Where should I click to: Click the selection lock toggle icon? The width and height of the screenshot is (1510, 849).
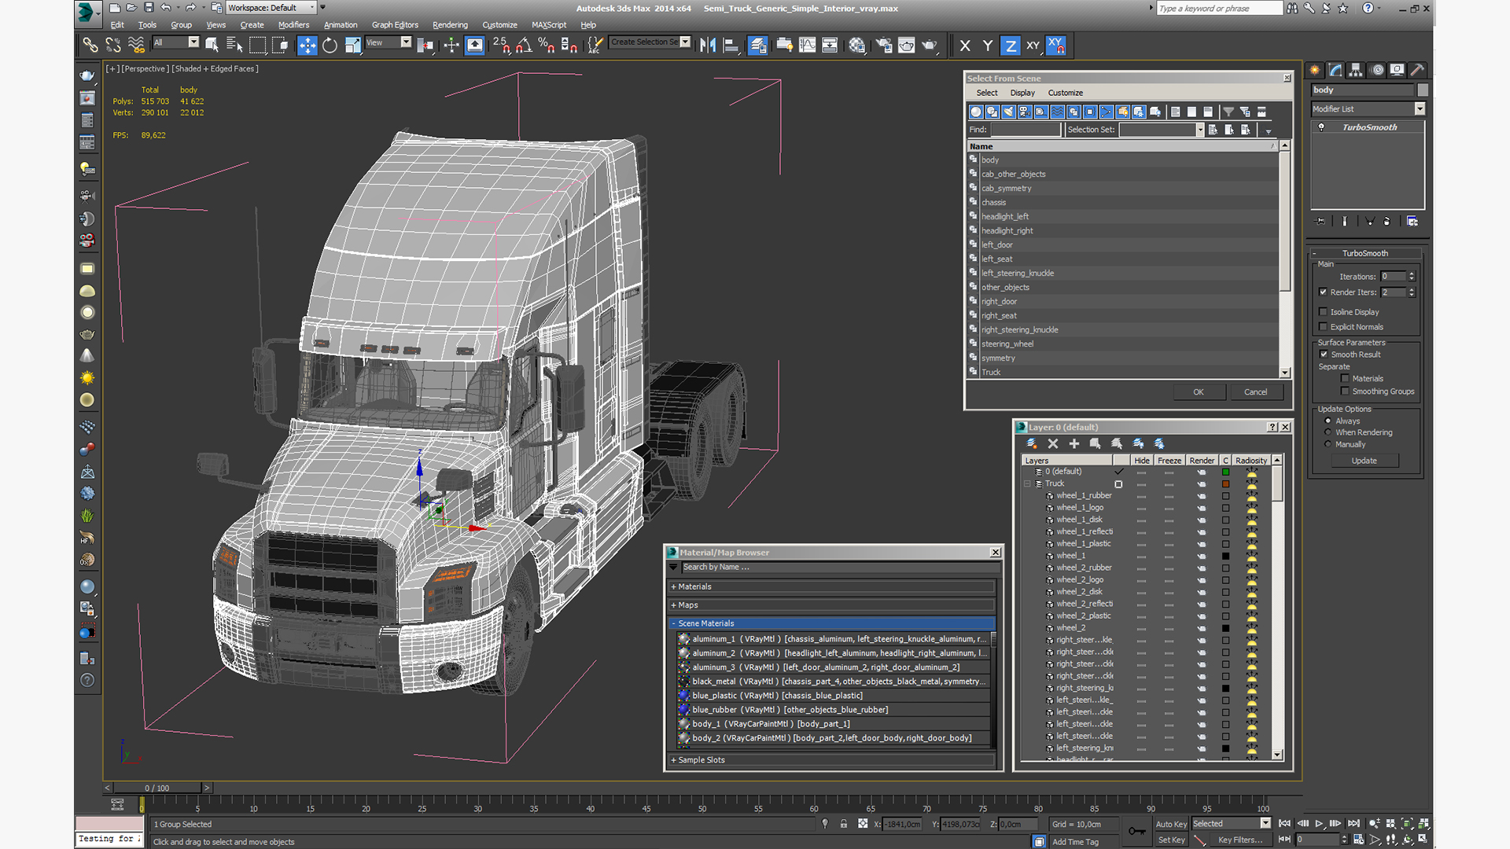(843, 824)
